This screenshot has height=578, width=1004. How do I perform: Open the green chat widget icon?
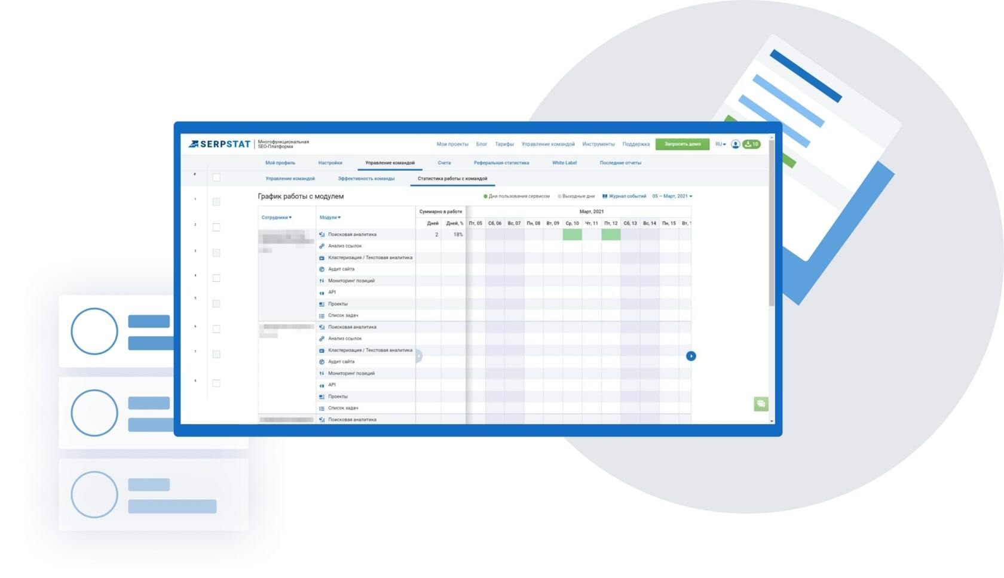click(x=761, y=404)
